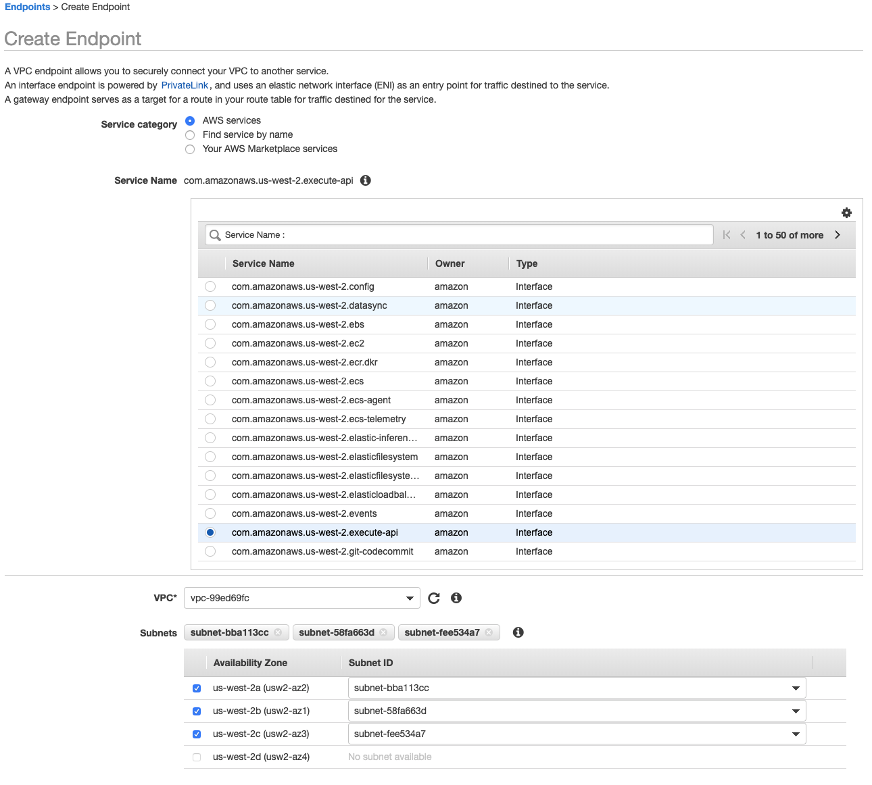872x785 pixels.
Task: Select the us-west-2.ecs-agent service radio
Action: (210, 400)
